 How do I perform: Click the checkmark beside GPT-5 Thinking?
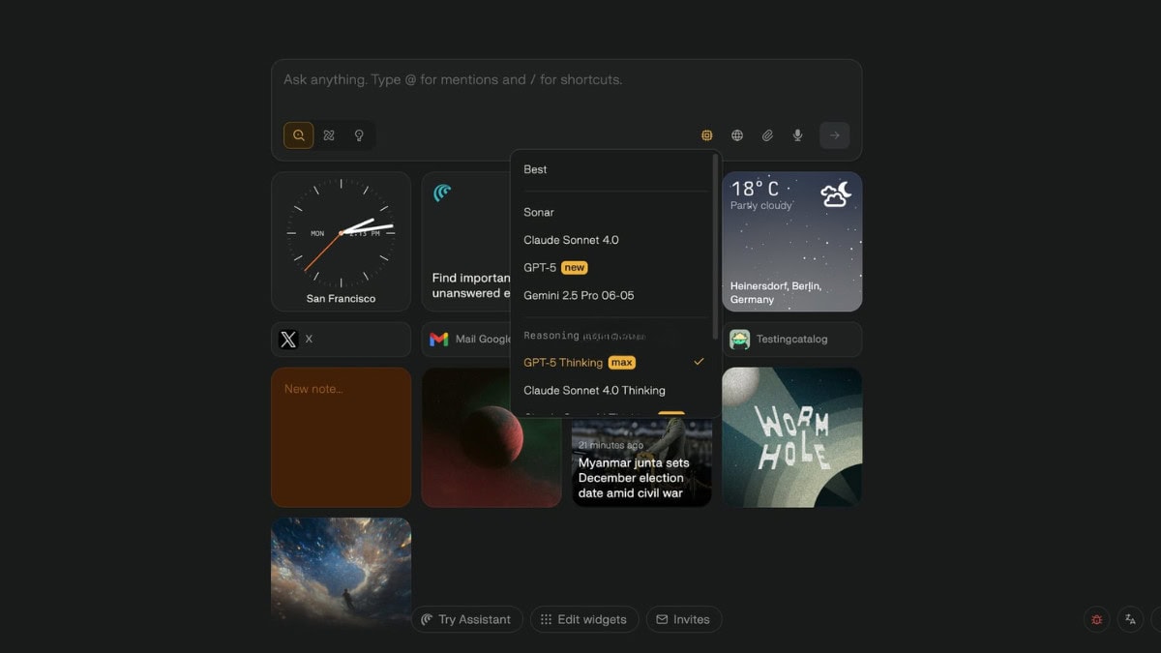[699, 362]
